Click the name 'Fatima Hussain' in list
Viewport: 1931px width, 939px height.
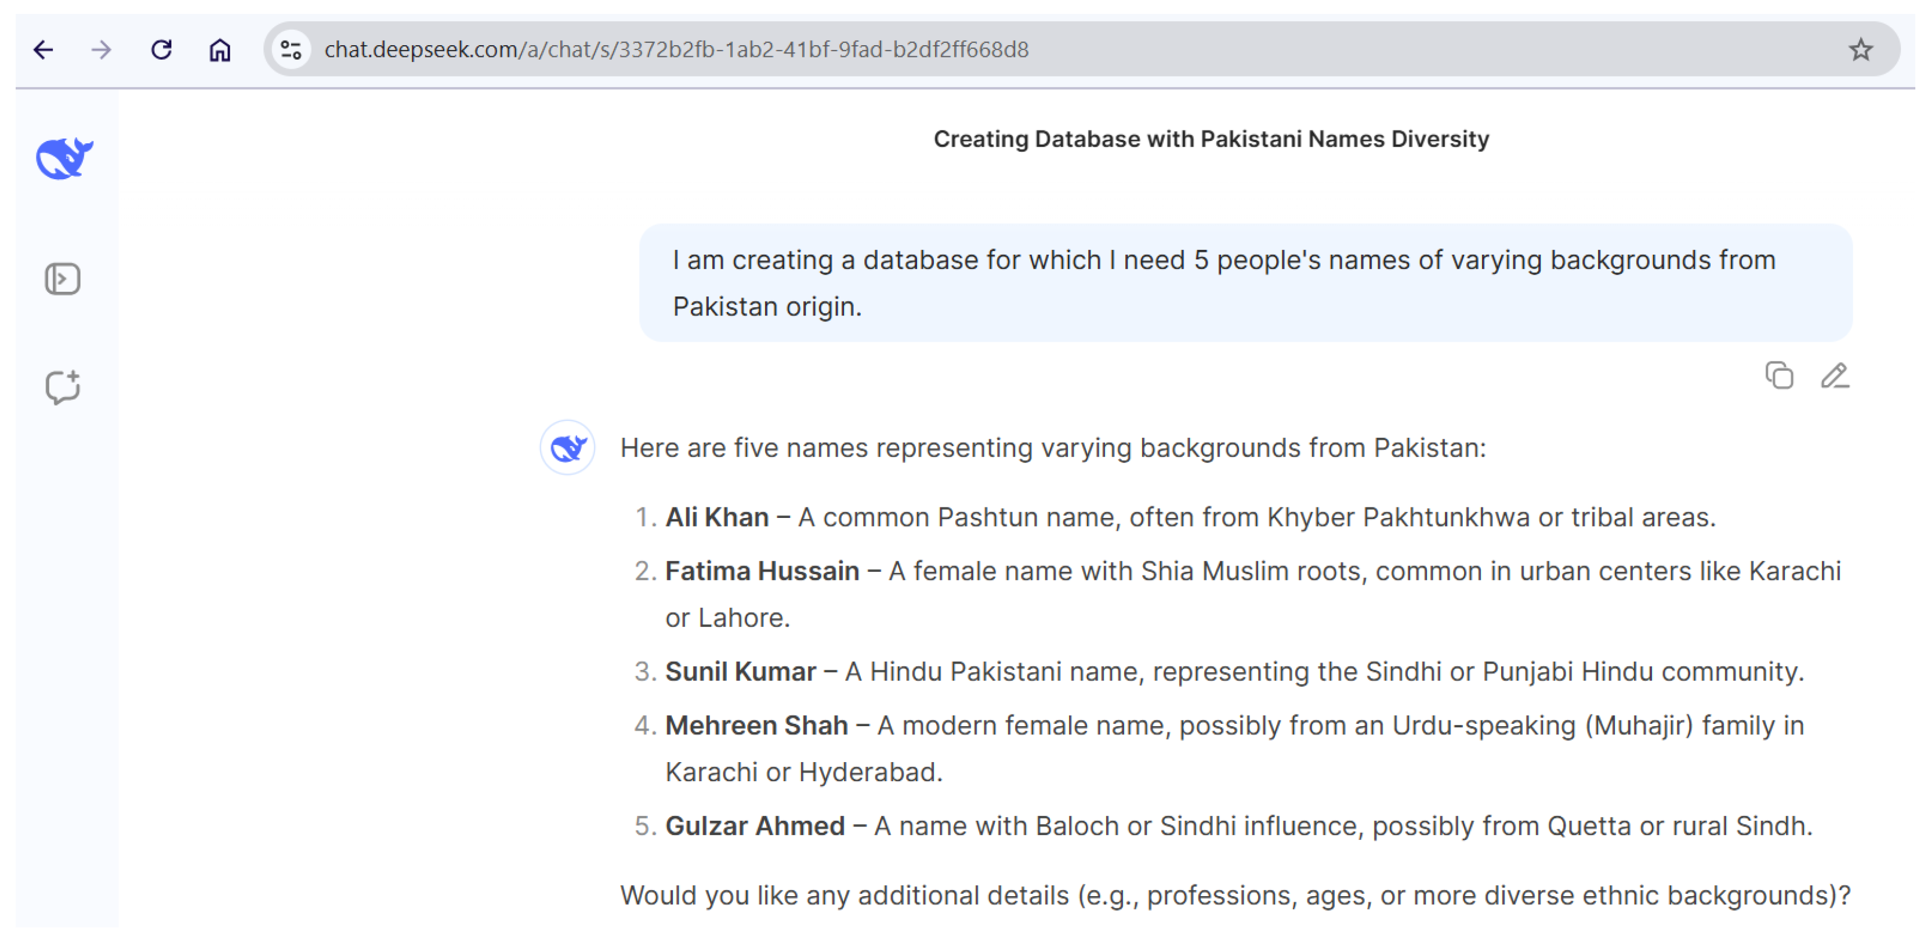coord(762,571)
